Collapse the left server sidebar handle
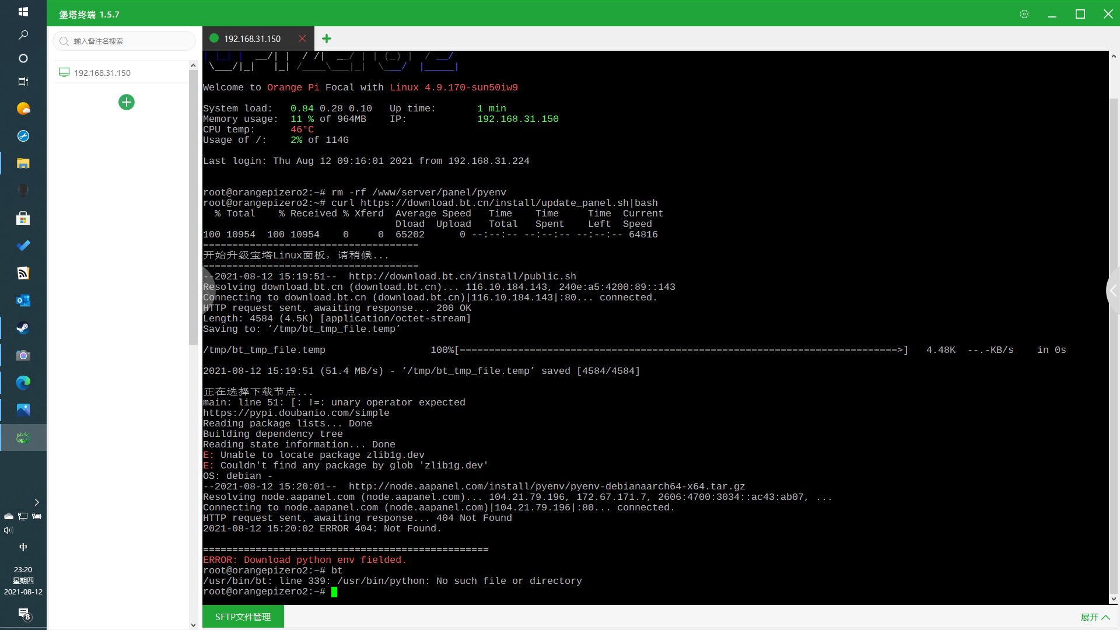1120x630 pixels. 206,290
